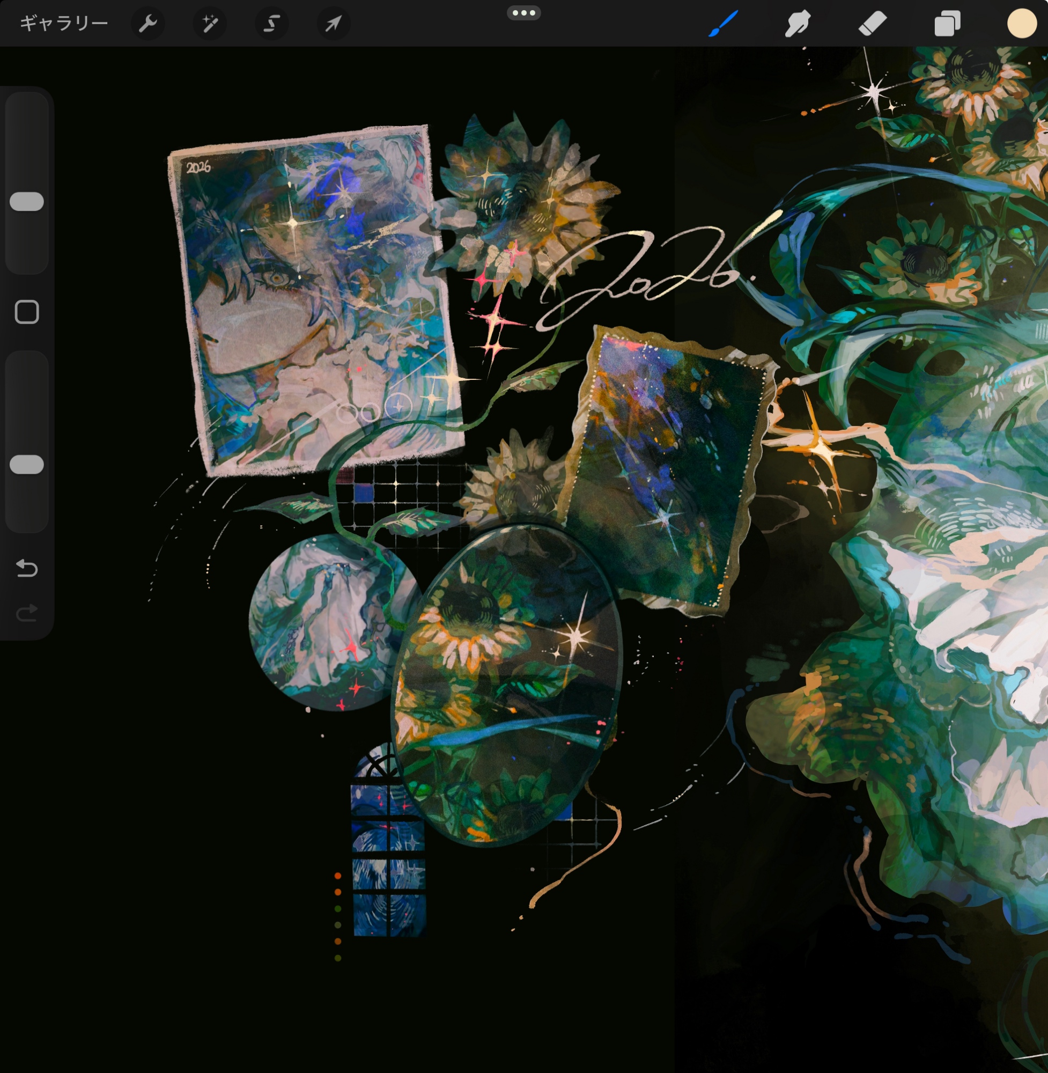Open the active color swatch
Screen dimensions: 1048x1073
(1022, 24)
